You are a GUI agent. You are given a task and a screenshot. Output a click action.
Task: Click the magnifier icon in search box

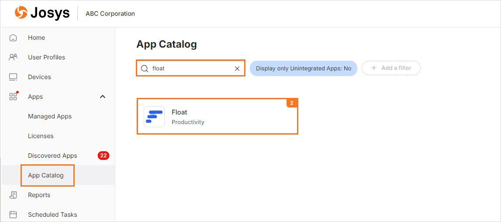click(145, 69)
